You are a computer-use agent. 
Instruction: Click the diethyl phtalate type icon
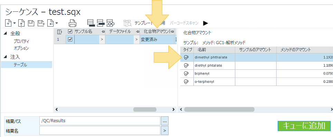click(x=187, y=66)
